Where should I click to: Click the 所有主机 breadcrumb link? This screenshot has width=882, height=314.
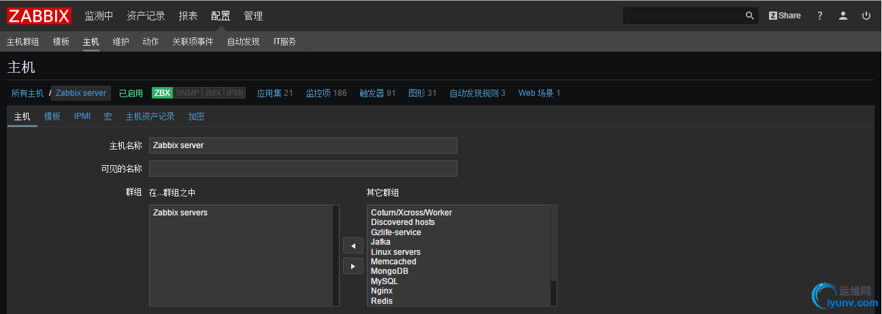[x=27, y=93]
